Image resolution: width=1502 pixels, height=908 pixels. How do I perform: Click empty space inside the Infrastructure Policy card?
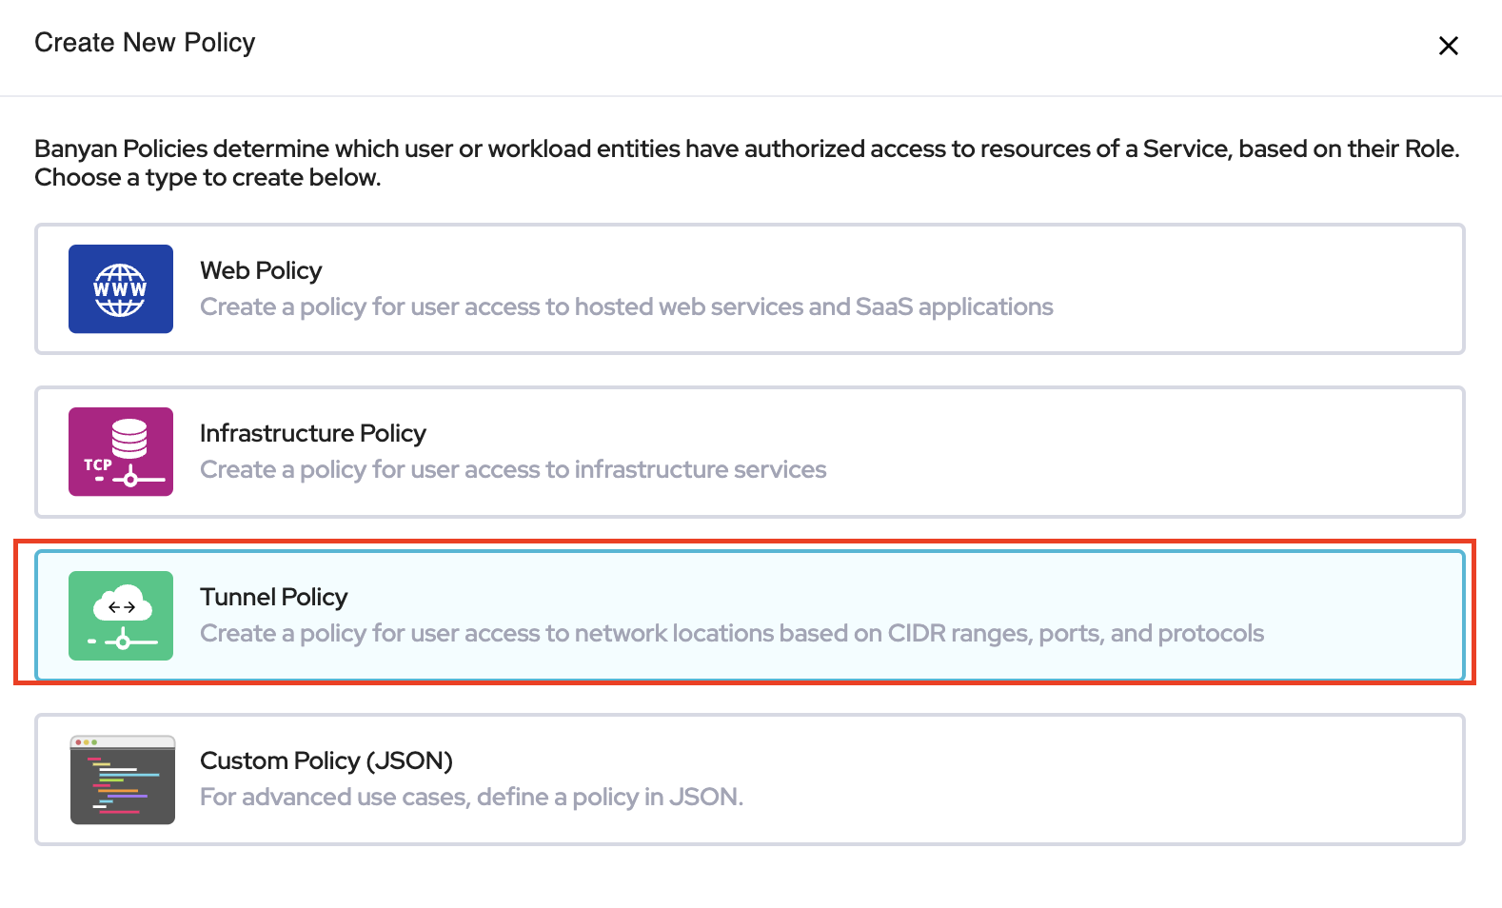[x=1142, y=452]
